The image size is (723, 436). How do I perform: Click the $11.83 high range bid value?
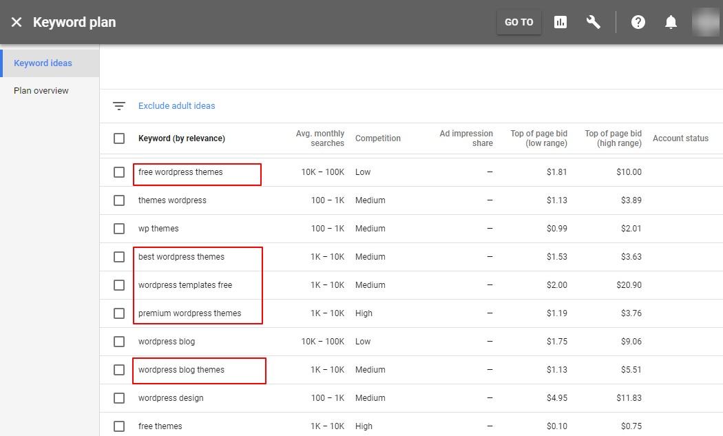[629, 397]
